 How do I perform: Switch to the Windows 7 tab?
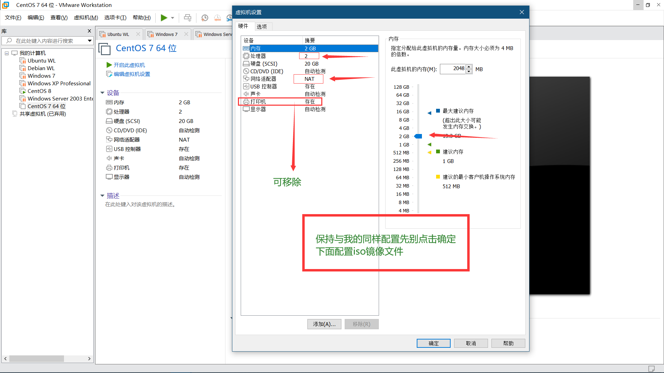[x=166, y=34]
